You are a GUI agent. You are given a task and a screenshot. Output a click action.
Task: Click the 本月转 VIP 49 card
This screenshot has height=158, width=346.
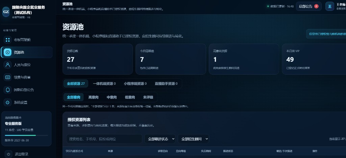coord(314,59)
